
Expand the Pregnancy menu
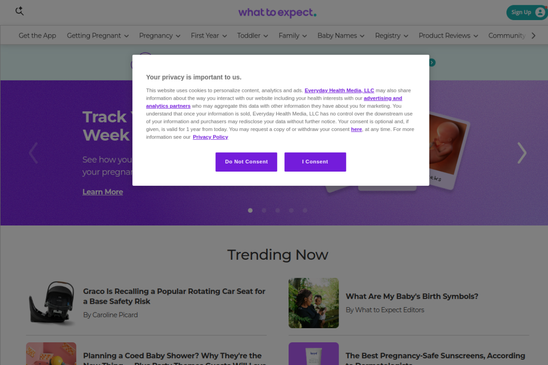click(160, 36)
